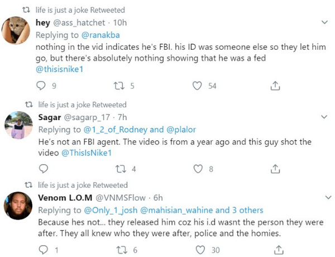The height and width of the screenshot is (257, 335).
Task: Like the tweet by @ass_hatchet
Action: click(197, 85)
